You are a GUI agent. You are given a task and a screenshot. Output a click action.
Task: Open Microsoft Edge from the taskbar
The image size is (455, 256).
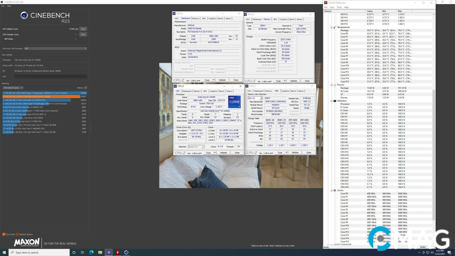coord(92,252)
